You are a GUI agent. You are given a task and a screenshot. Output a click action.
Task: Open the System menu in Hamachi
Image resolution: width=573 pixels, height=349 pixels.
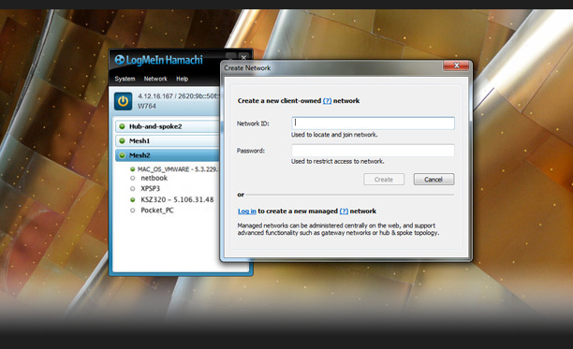click(125, 79)
